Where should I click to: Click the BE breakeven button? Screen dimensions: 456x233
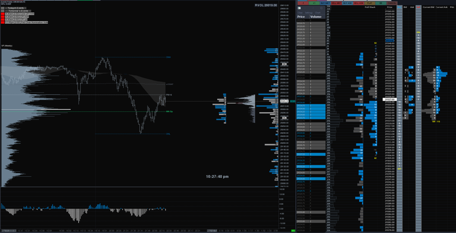[381, 3]
